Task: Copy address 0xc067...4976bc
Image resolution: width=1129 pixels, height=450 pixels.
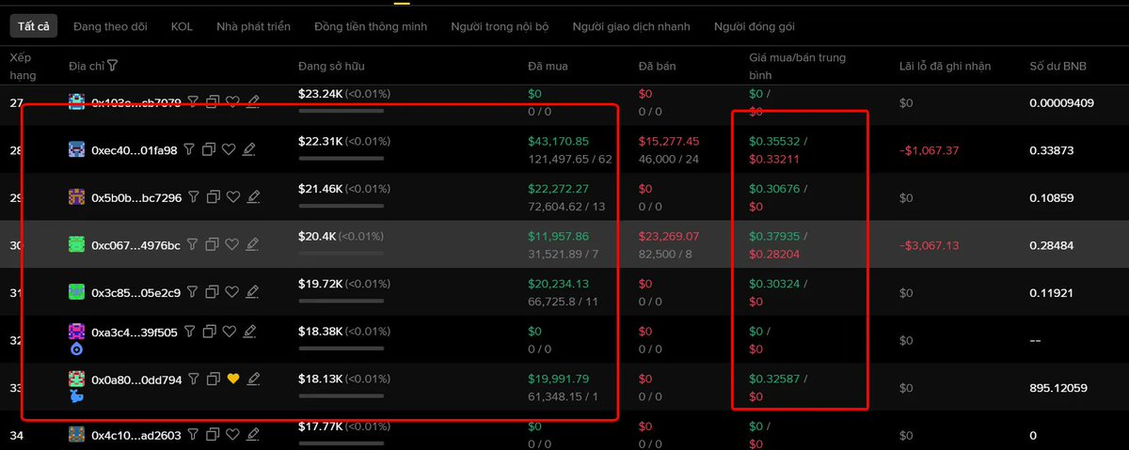Action: tap(213, 244)
